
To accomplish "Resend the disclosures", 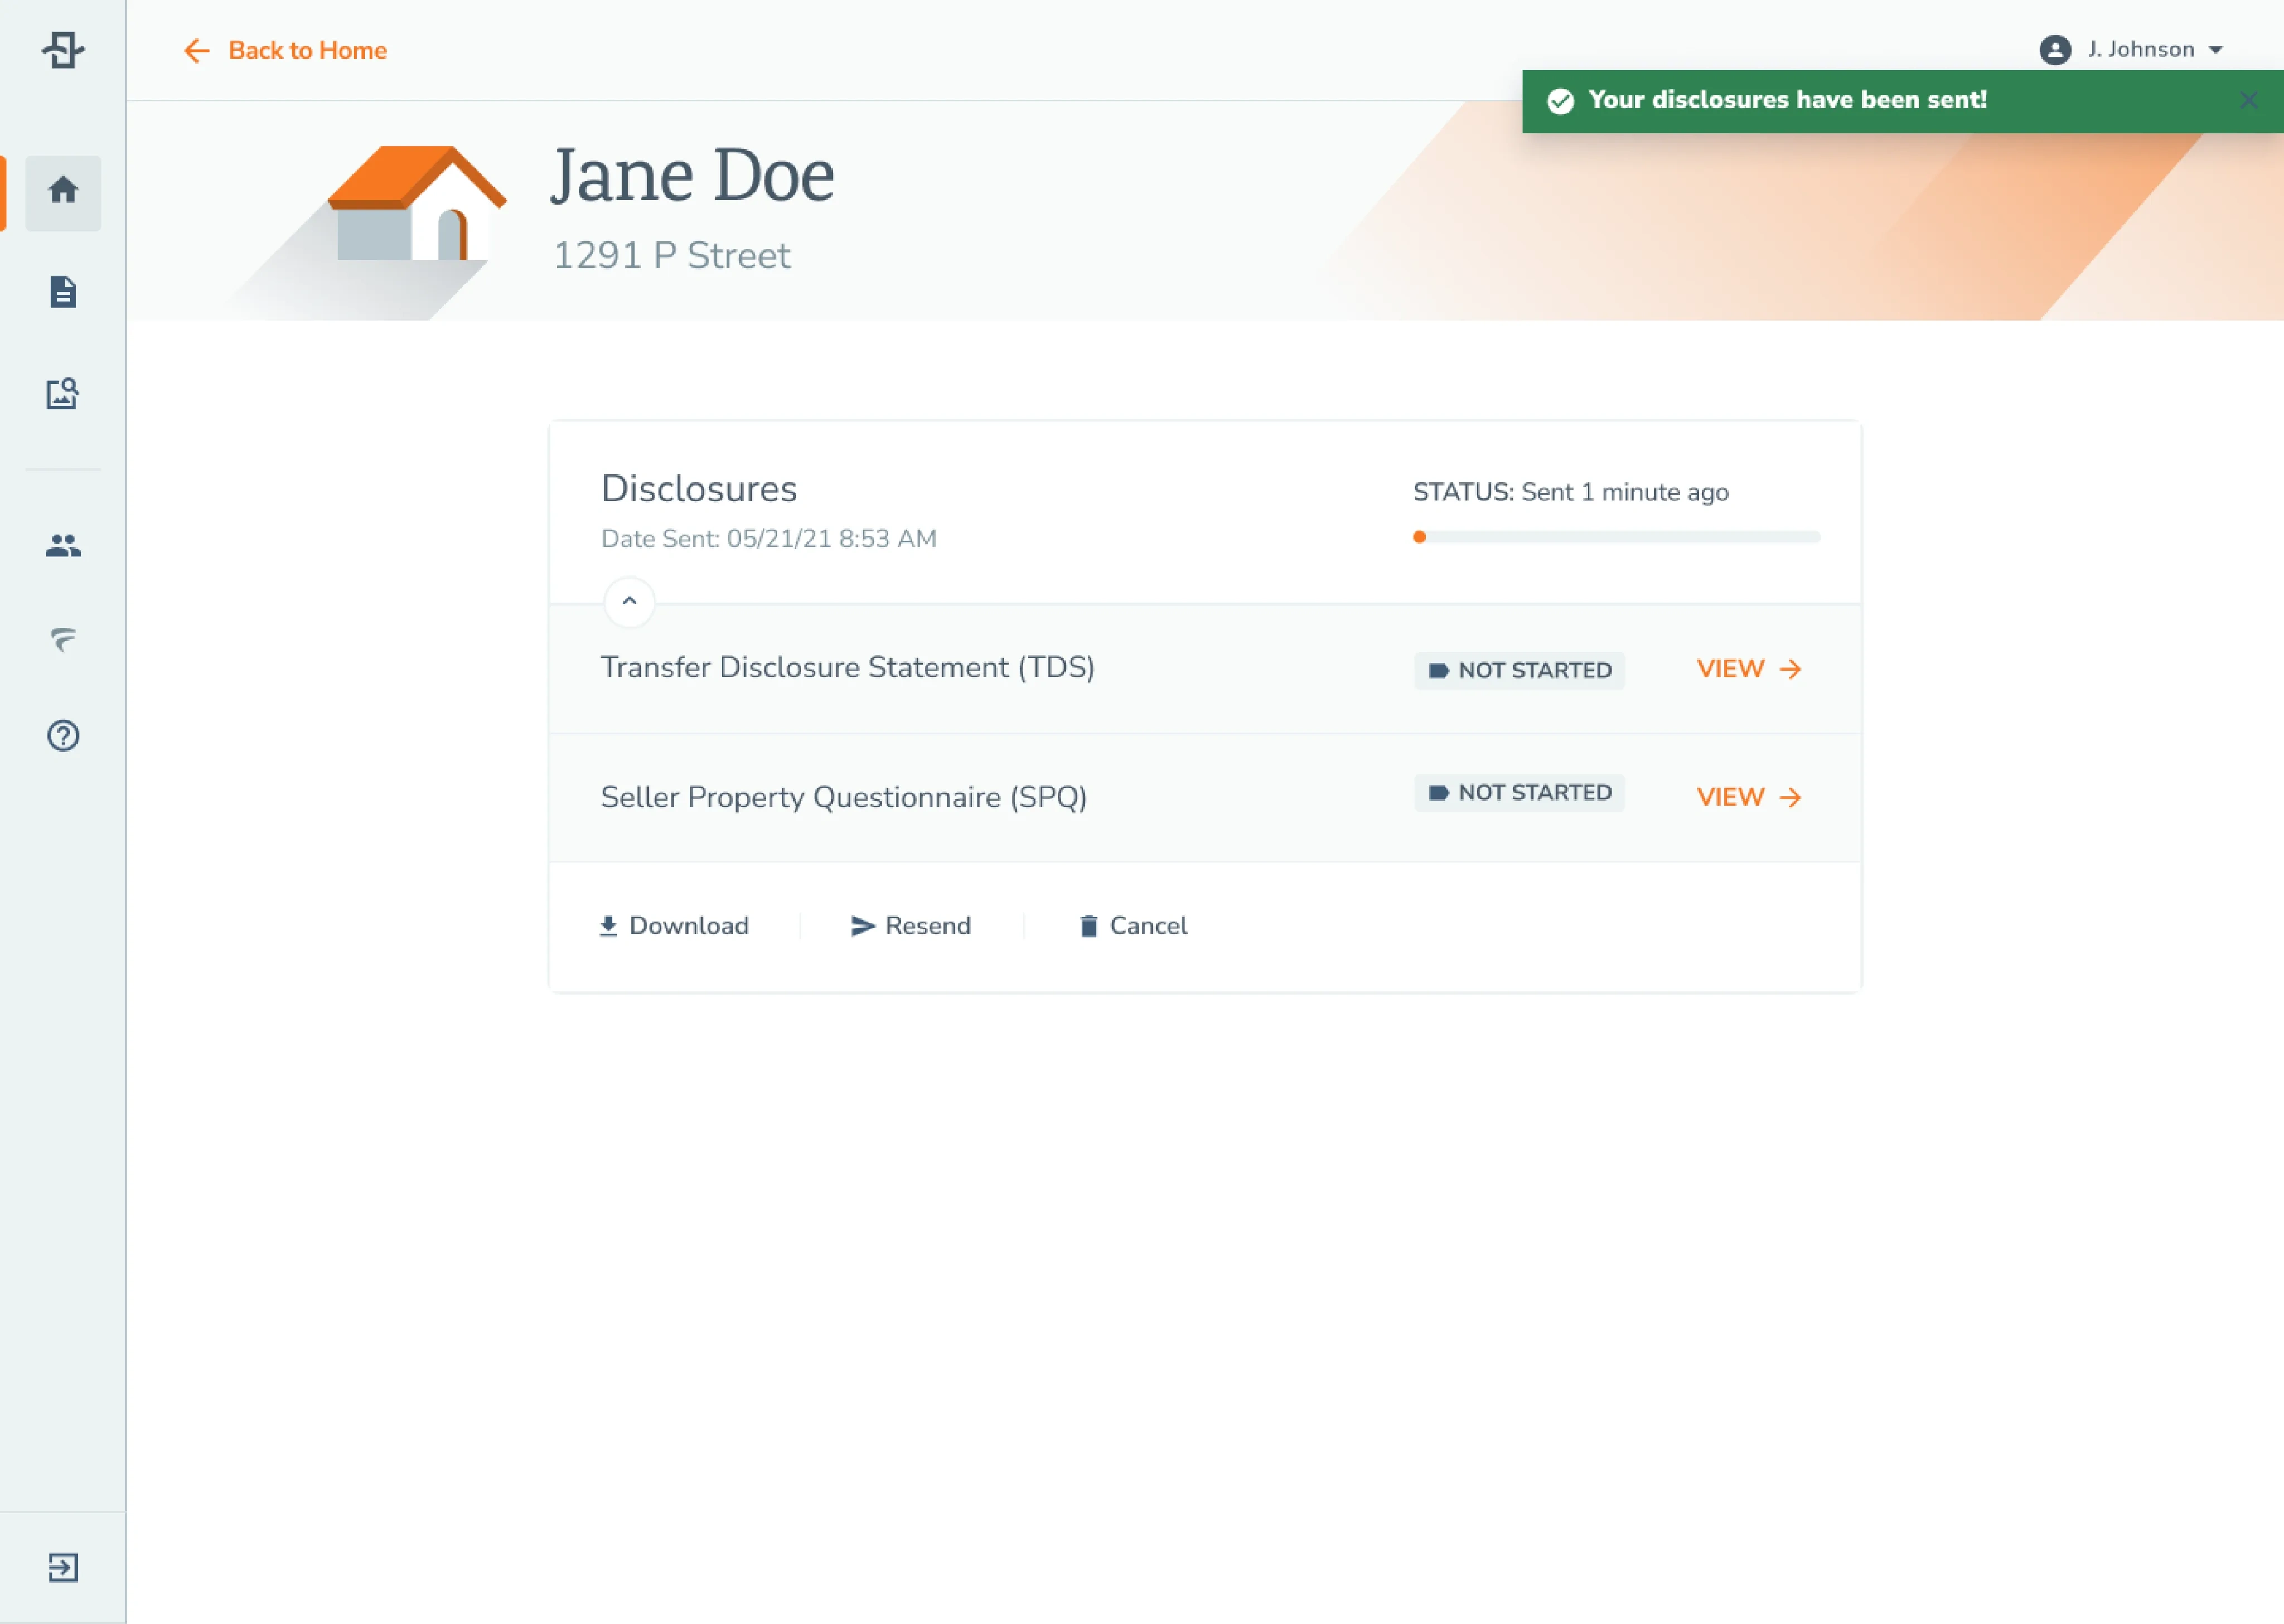I will pos(911,926).
